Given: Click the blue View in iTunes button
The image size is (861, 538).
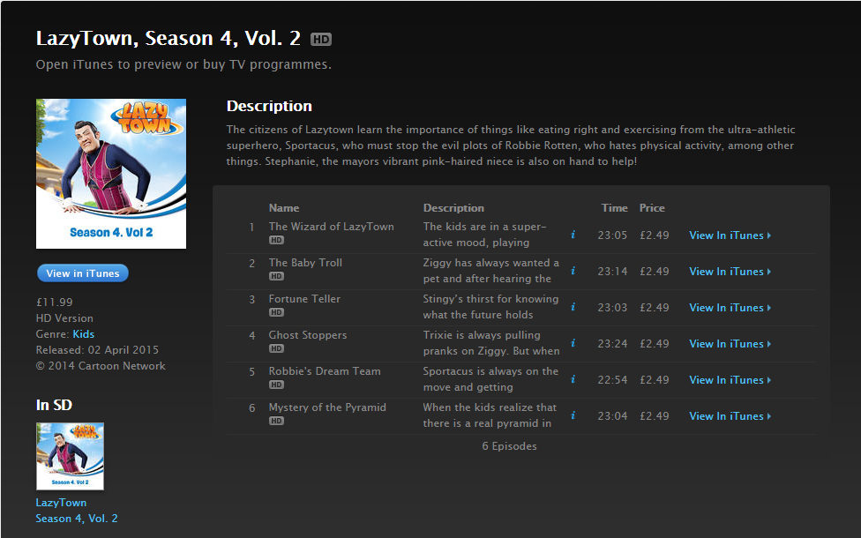Looking at the screenshot, I should pyautogui.click(x=83, y=273).
